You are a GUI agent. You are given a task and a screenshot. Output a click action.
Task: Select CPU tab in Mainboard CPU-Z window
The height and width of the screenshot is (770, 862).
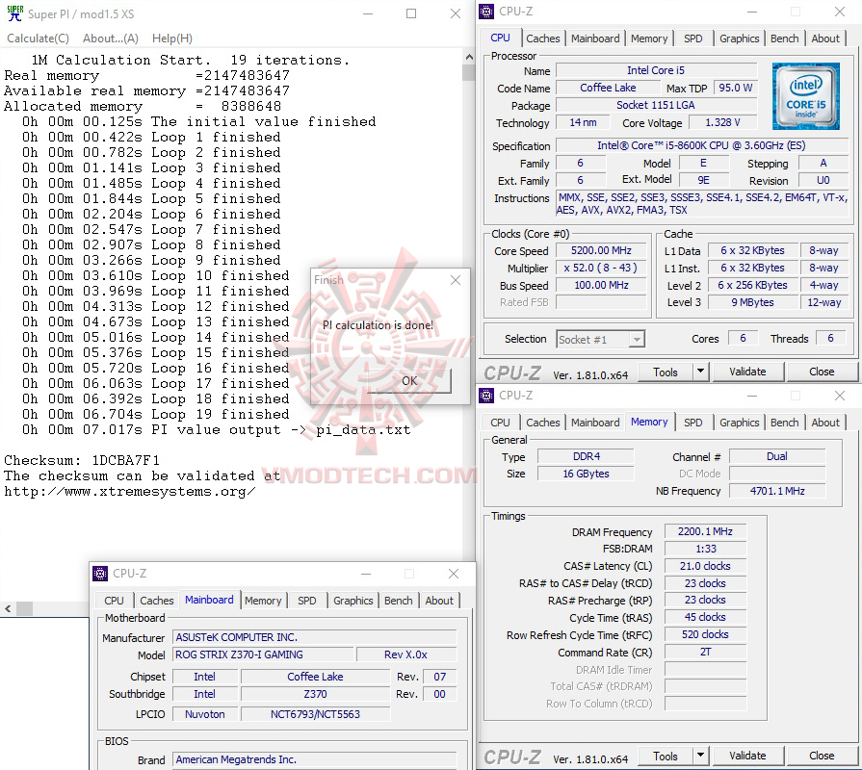114,601
